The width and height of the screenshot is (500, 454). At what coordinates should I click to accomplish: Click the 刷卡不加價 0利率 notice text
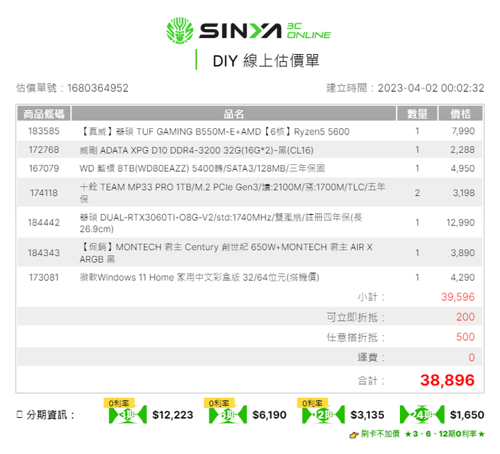(423, 434)
